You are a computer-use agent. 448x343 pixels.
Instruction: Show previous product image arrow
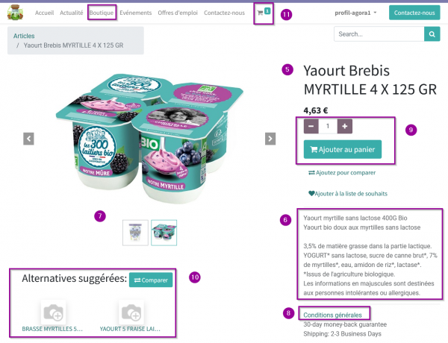(x=28, y=139)
